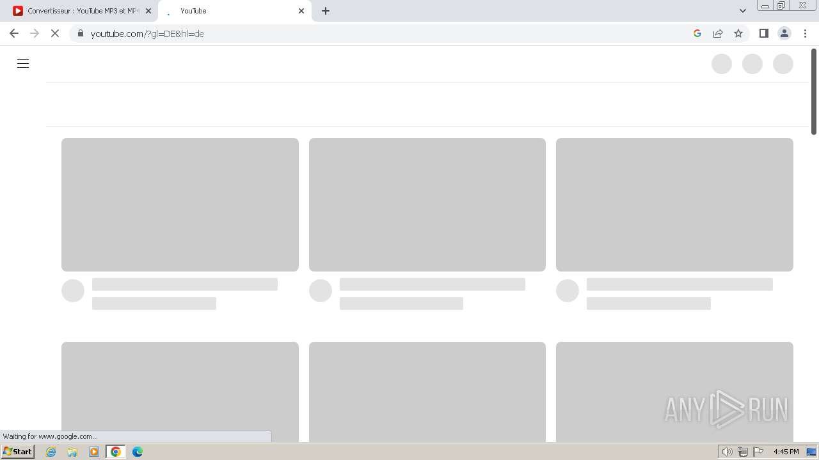The image size is (819, 460).
Task: Share this page using share icon
Action: [x=718, y=33]
